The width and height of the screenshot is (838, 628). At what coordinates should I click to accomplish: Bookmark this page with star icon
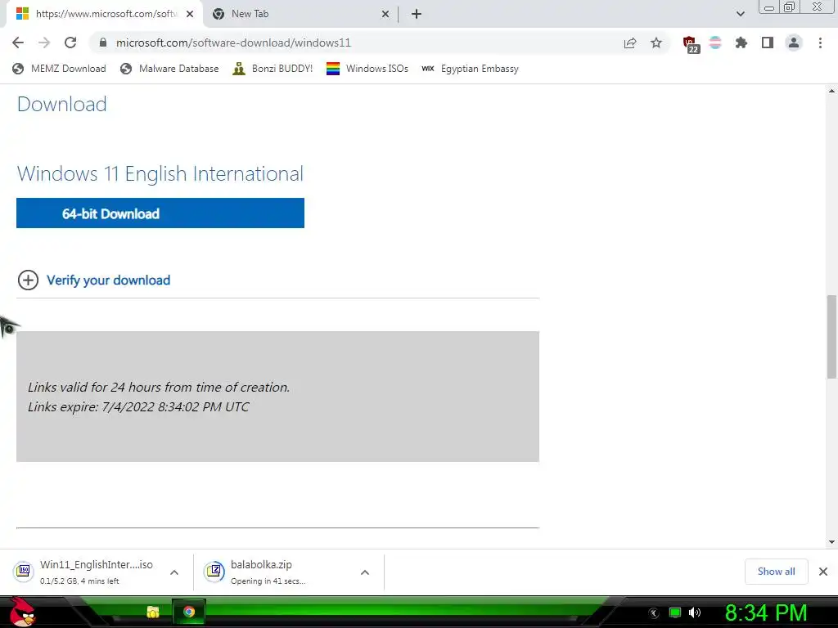tap(656, 43)
